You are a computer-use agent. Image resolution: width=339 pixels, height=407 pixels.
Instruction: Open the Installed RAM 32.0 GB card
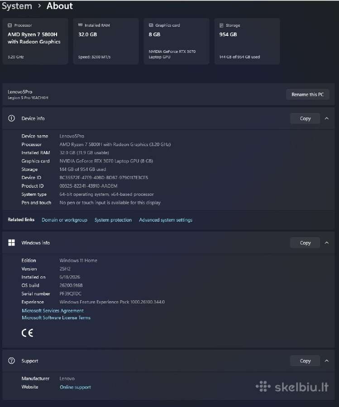click(106, 41)
